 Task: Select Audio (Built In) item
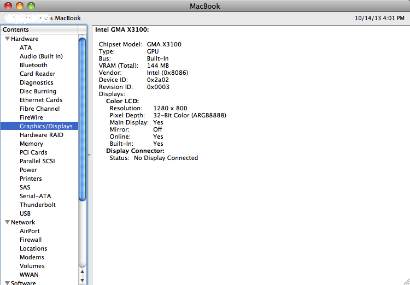(x=41, y=56)
